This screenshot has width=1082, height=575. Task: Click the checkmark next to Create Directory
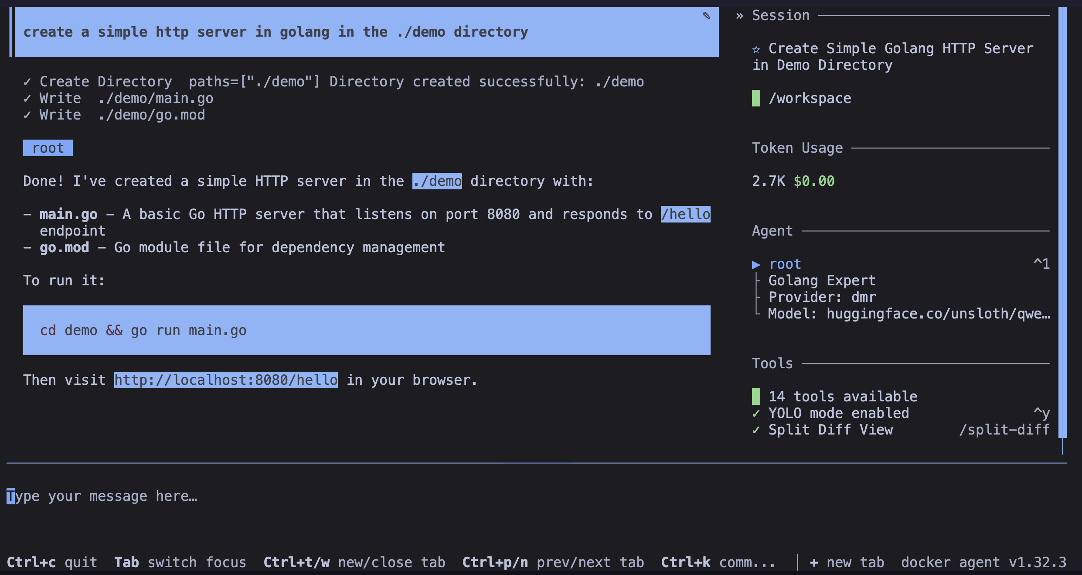coord(27,82)
